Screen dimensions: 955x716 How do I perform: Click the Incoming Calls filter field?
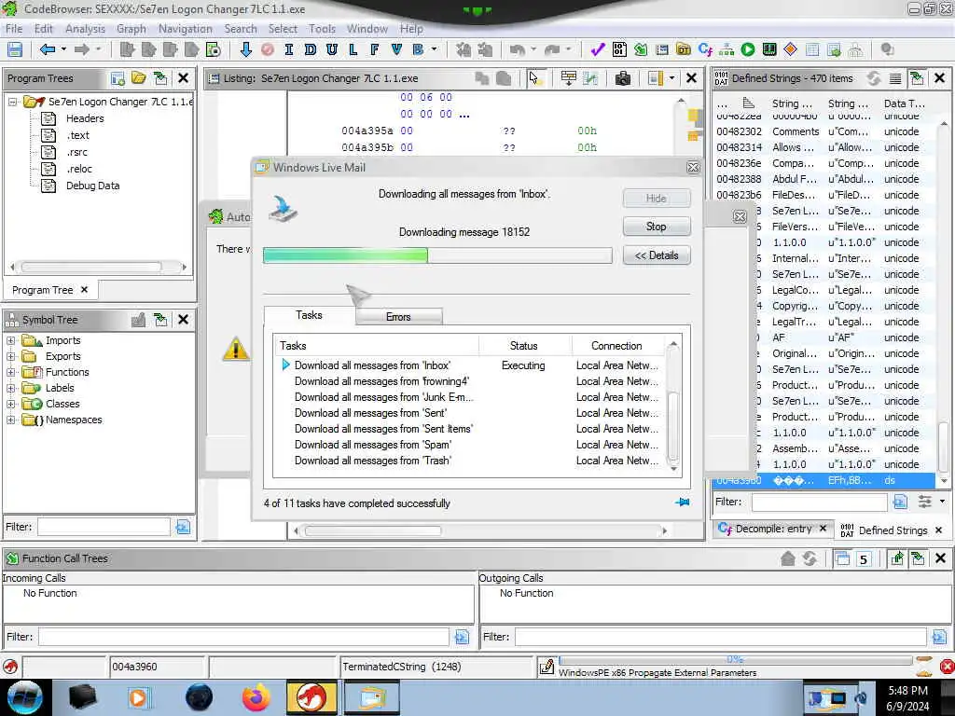(x=244, y=637)
